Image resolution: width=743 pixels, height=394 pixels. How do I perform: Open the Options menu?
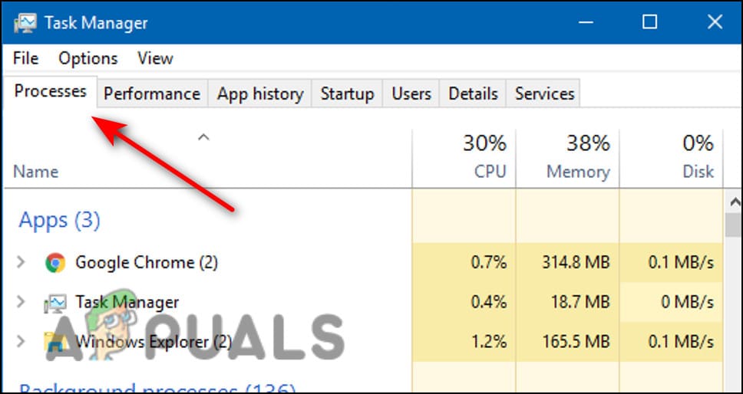(88, 58)
